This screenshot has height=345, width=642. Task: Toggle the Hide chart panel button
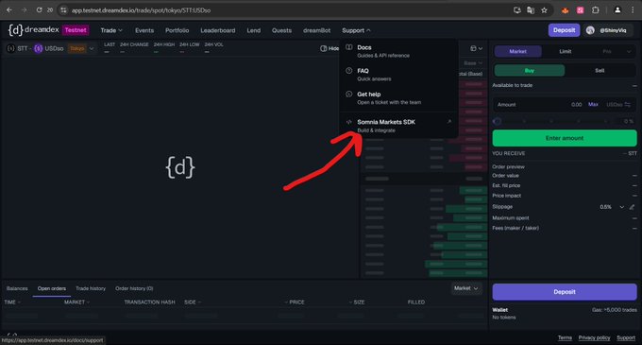pos(329,48)
